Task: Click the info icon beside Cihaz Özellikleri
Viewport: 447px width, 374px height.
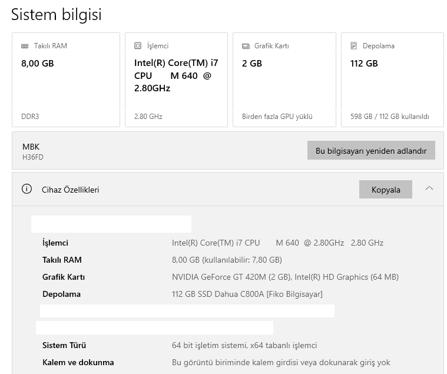Action: (x=27, y=189)
